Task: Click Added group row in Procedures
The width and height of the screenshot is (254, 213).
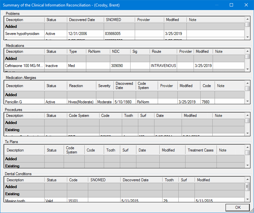Action: [x=124, y=122]
